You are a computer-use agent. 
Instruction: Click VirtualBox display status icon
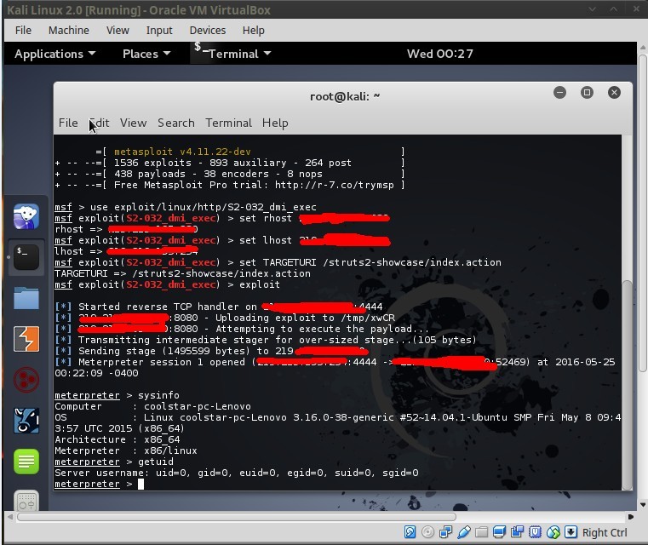(x=499, y=532)
